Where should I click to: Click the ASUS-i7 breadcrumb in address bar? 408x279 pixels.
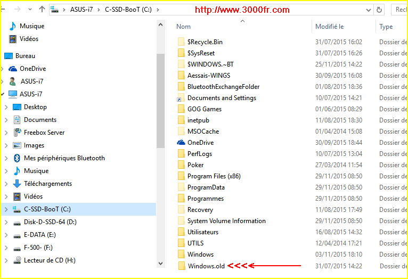(x=81, y=10)
